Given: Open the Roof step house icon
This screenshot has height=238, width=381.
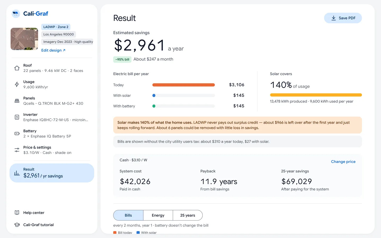Looking at the screenshot, I should 17,68.
